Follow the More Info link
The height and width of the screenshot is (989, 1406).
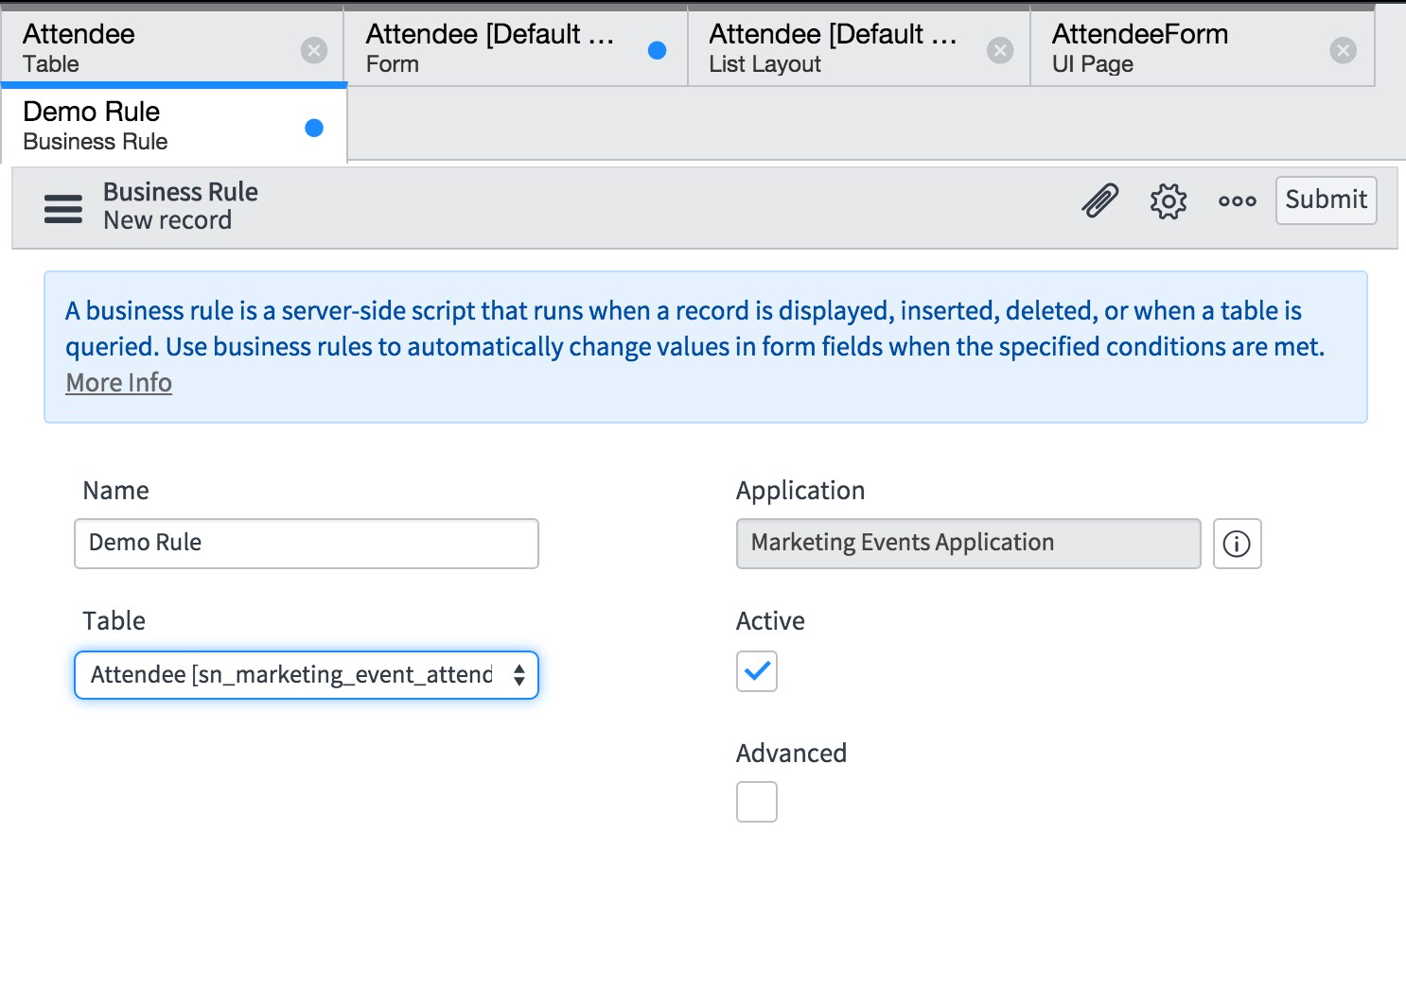119,383
